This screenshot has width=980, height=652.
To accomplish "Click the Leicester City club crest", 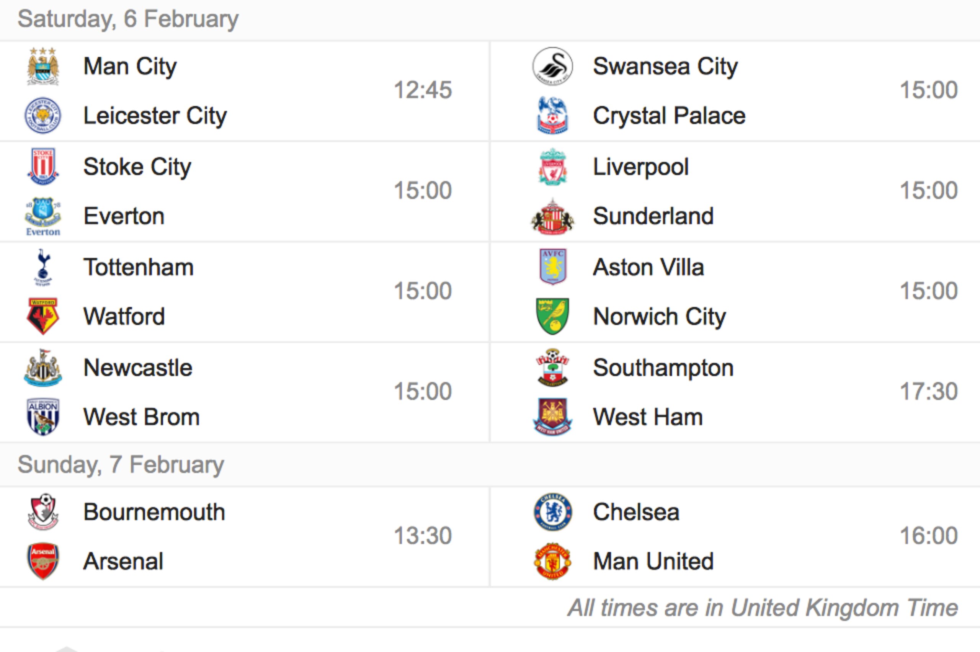I will click(x=43, y=116).
